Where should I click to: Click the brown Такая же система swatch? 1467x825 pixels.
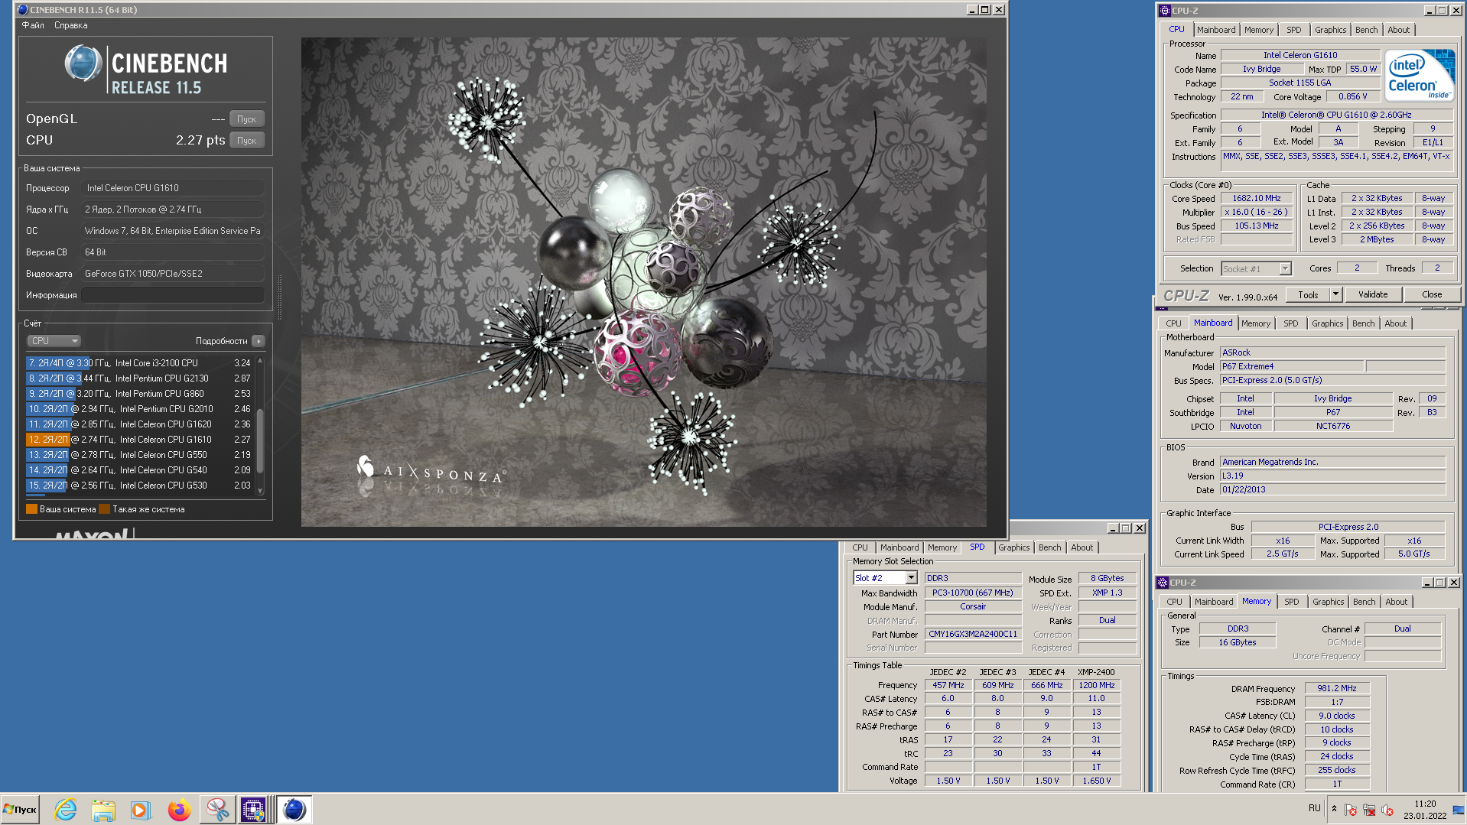tap(105, 509)
